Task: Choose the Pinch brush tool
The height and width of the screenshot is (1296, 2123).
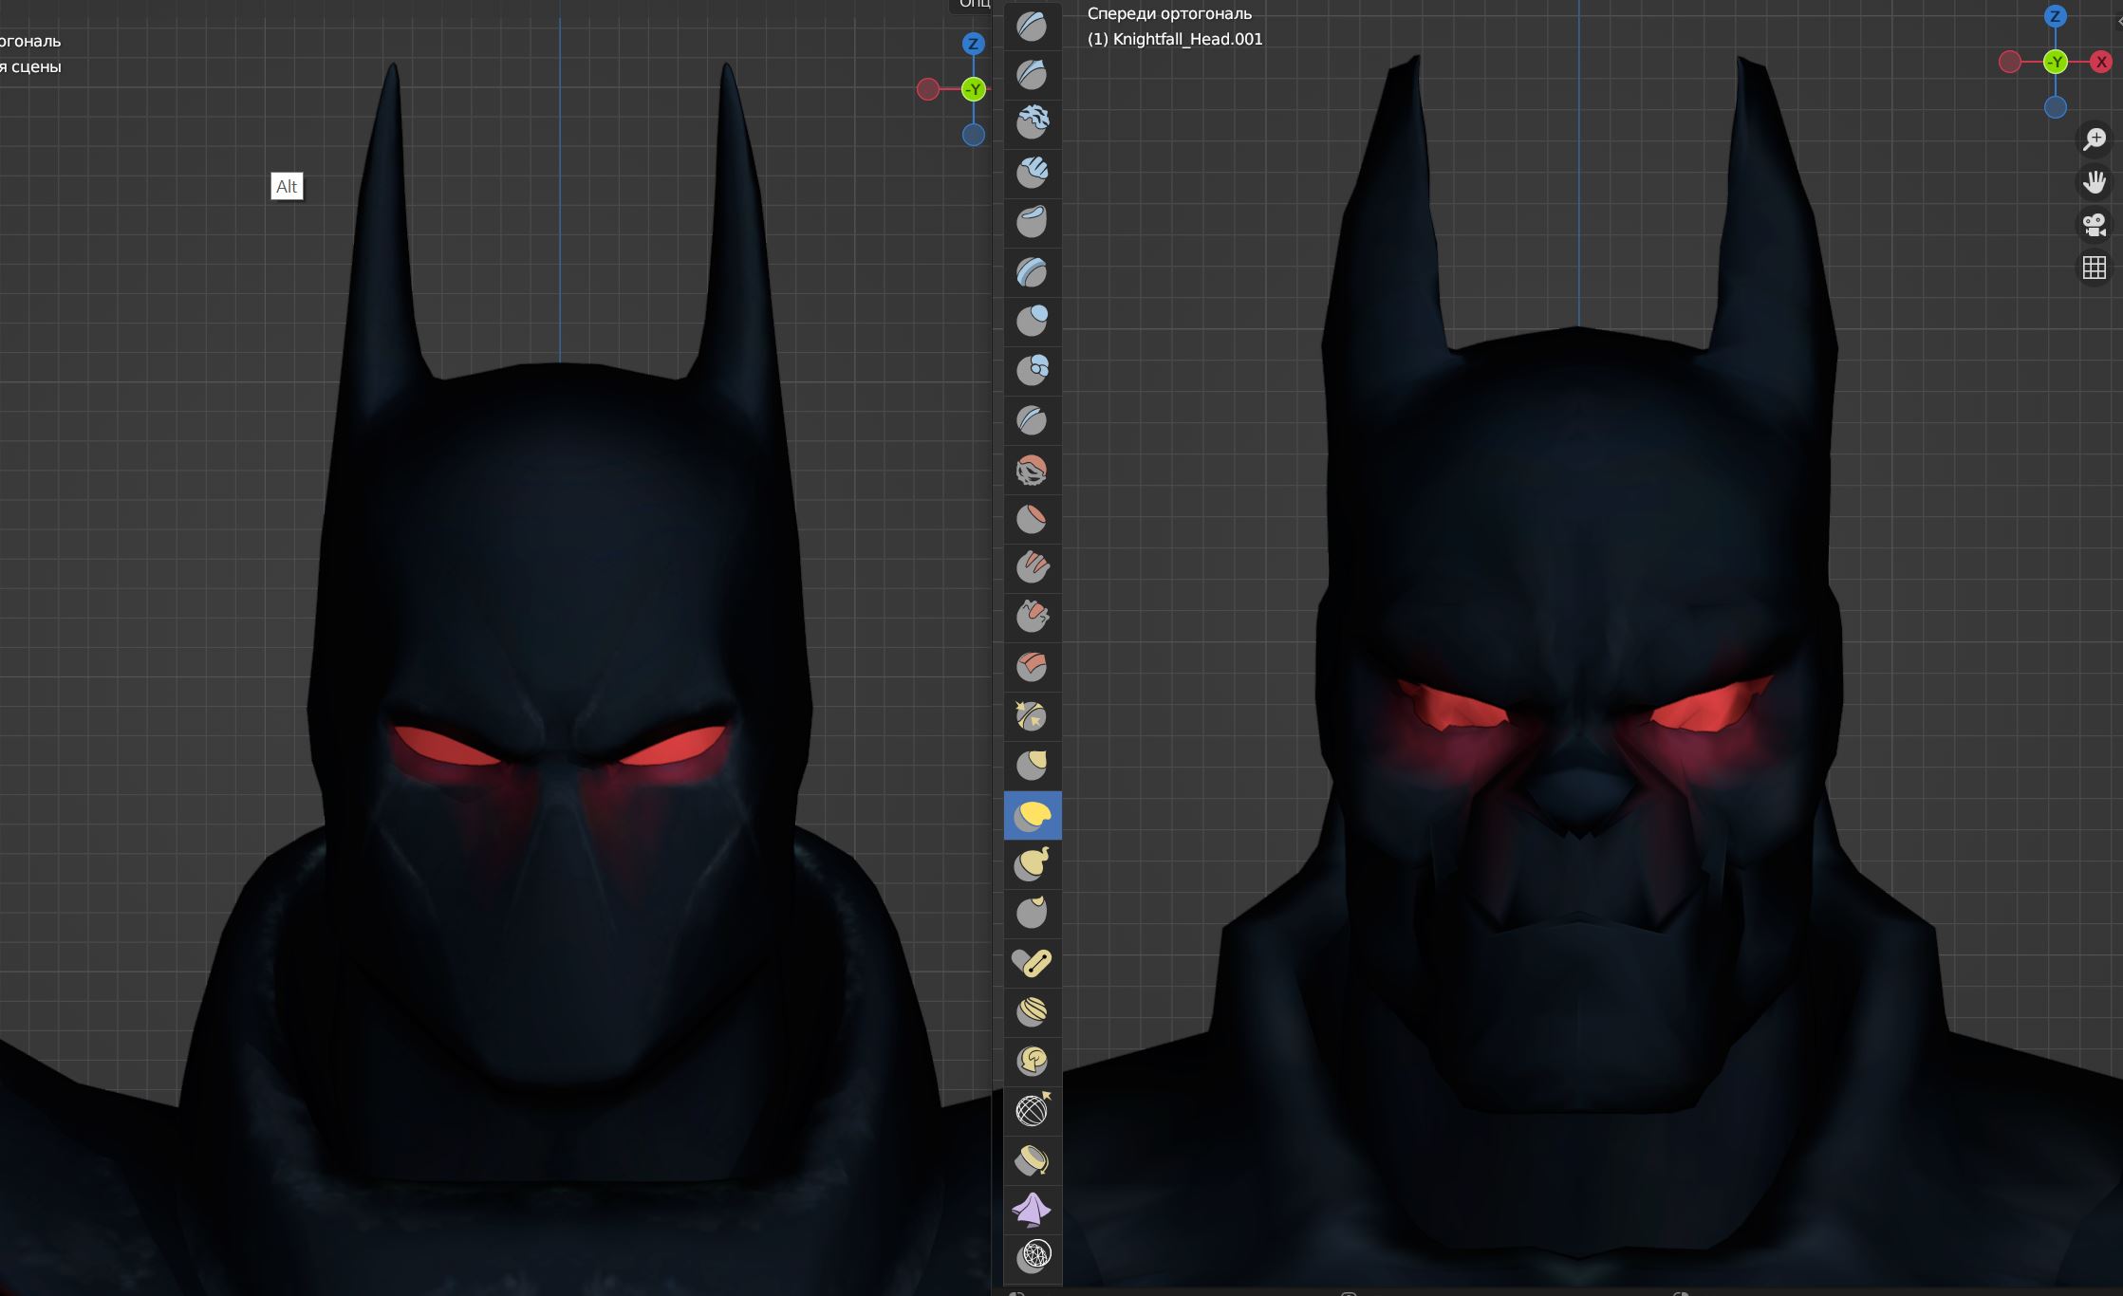Action: coord(1032,716)
